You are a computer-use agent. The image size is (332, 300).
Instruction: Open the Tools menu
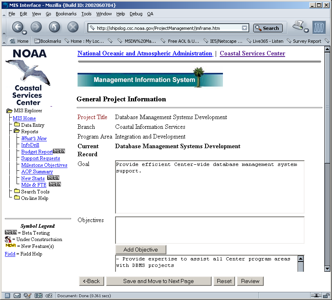click(86, 14)
